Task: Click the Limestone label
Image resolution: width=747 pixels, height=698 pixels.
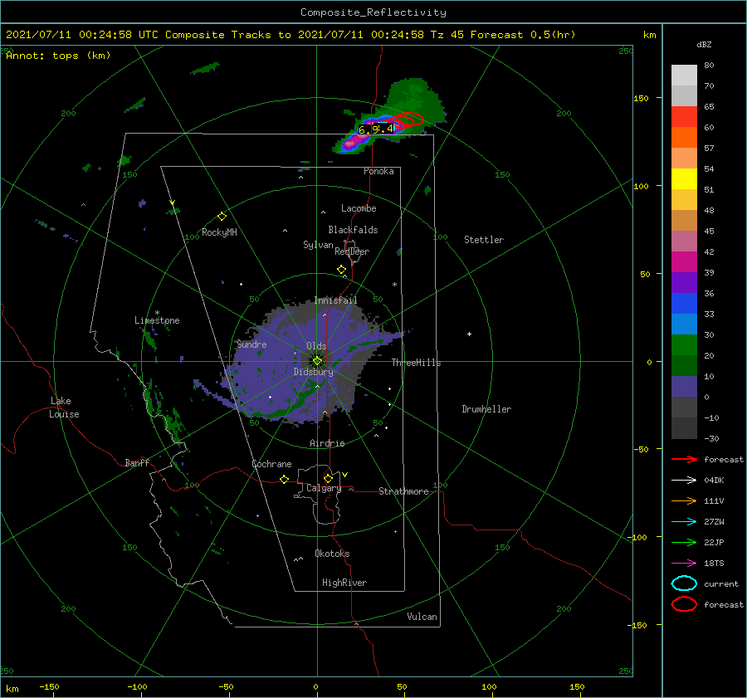Action: [x=157, y=320]
